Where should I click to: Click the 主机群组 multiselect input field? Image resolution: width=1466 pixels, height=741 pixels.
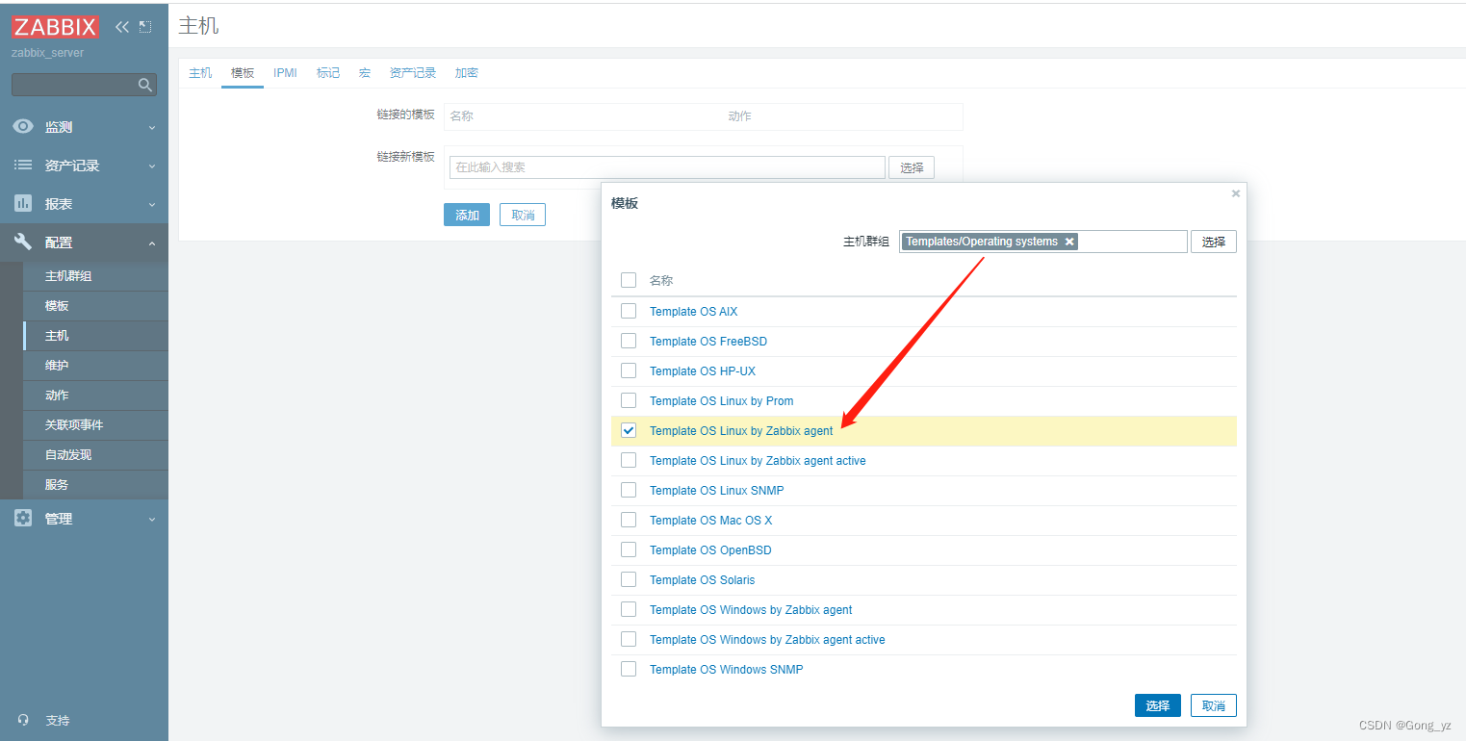tap(1043, 242)
